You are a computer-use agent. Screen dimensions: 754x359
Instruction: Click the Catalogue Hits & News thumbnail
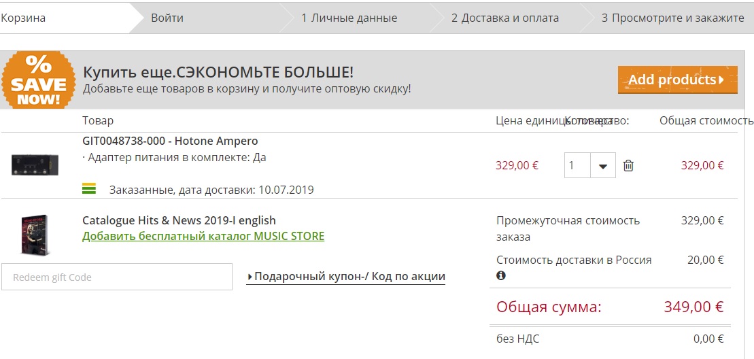tap(35, 235)
